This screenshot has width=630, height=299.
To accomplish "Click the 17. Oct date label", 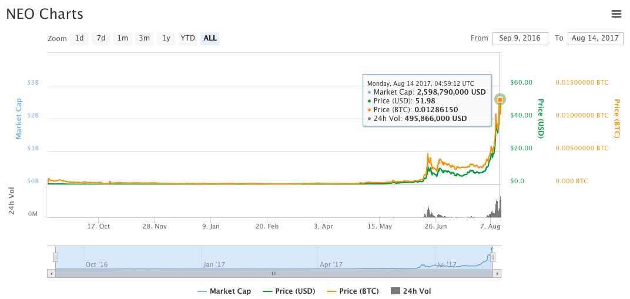I will click(99, 226).
